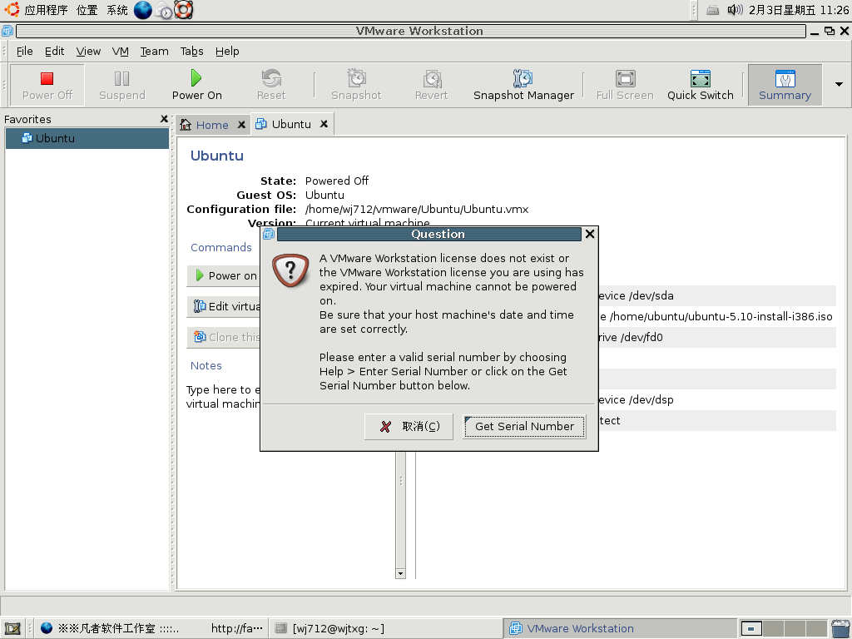Click Edit virtual machine settings command
This screenshot has width=852, height=639.
point(224,306)
